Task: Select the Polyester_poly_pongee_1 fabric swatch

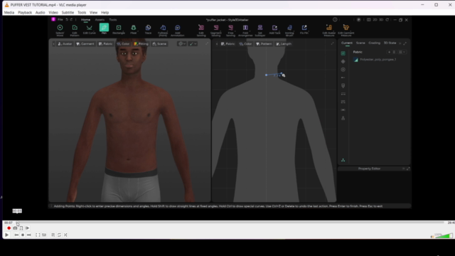Action: click(356, 60)
